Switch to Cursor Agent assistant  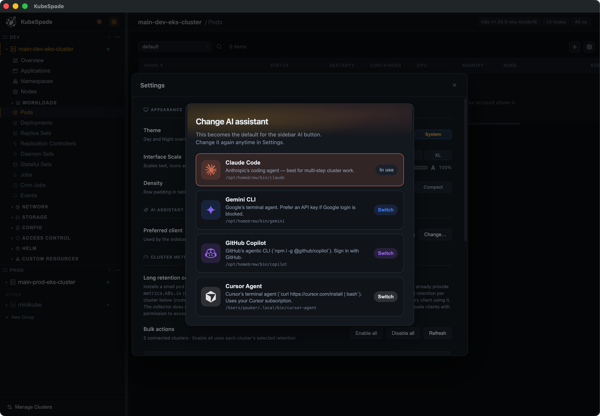(386, 297)
